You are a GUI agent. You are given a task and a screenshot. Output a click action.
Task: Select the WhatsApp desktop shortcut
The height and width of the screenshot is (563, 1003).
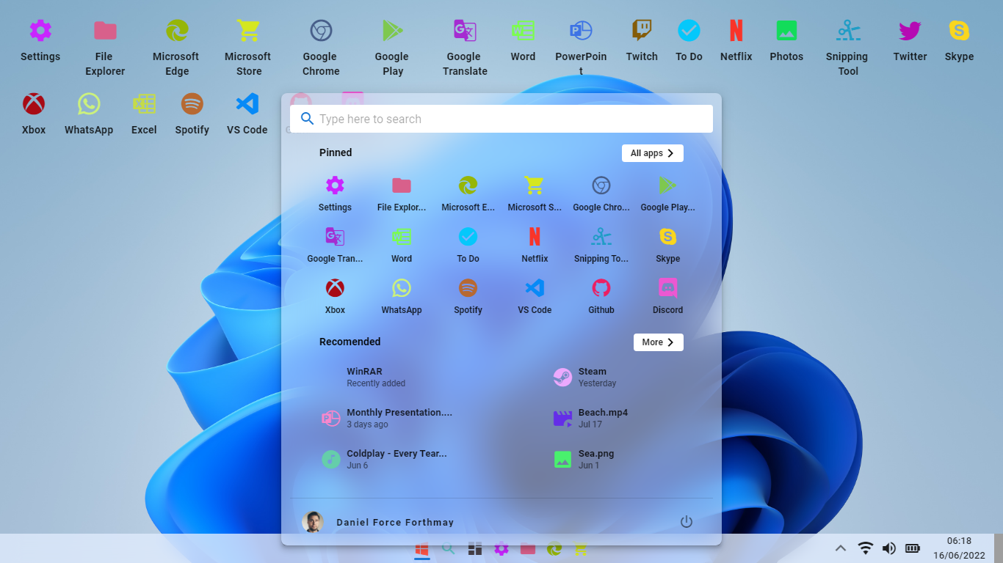(89, 114)
